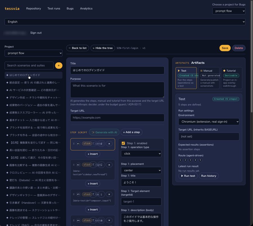Go back to the scenario list

78,48
